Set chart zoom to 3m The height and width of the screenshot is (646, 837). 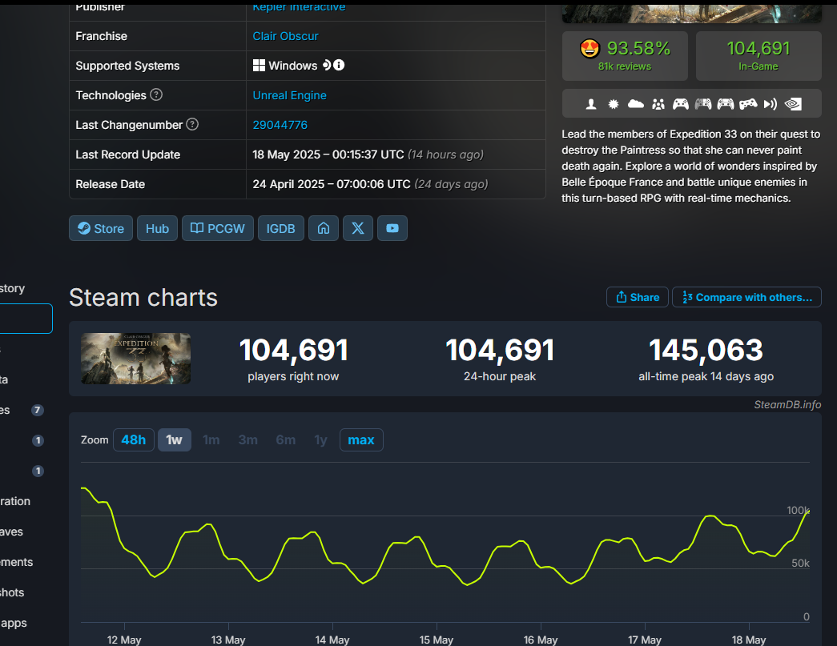247,440
